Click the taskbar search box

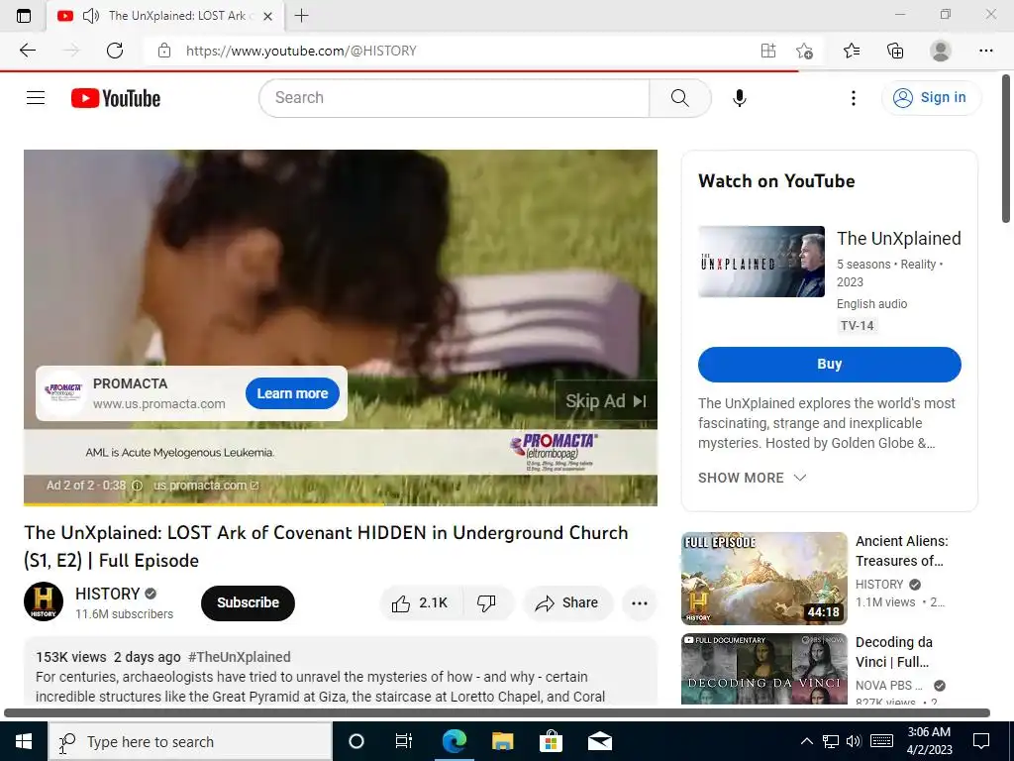coord(191,741)
